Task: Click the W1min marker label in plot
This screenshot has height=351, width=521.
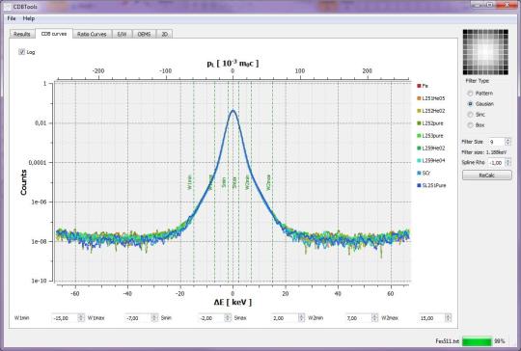Action: coord(190,182)
